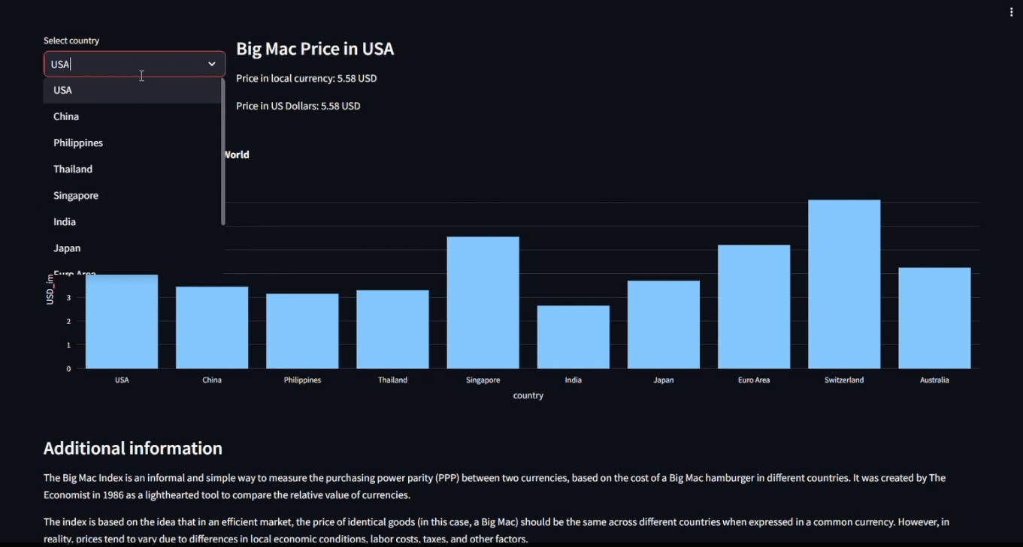
Task: Click the Additional information heading
Action: (133, 449)
